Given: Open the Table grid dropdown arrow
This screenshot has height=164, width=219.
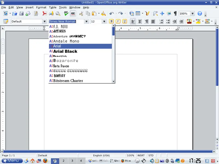Looking at the screenshot, I should pos(142,13).
